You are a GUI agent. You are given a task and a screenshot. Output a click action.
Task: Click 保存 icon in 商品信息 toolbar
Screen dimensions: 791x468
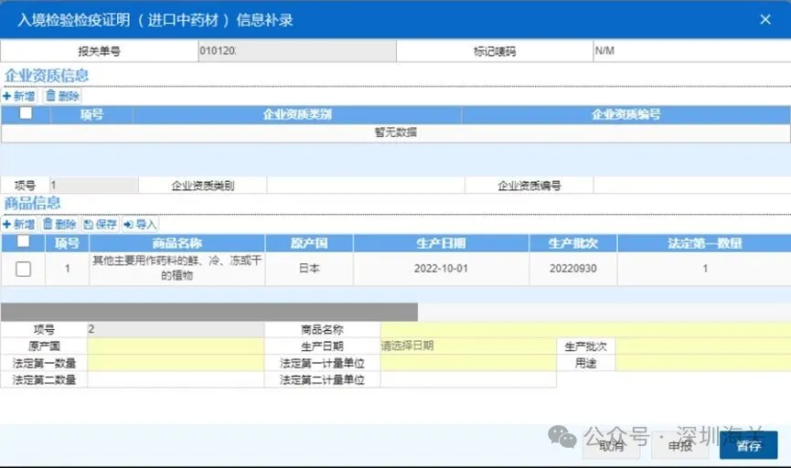(89, 224)
